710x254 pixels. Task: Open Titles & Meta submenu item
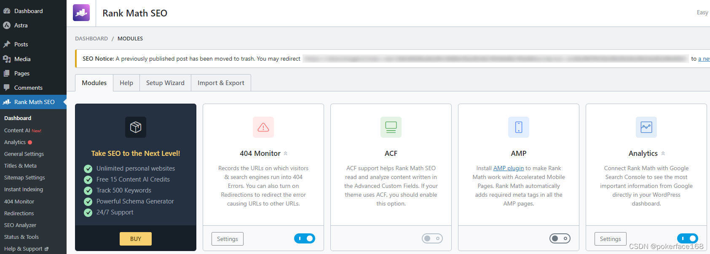click(x=20, y=166)
